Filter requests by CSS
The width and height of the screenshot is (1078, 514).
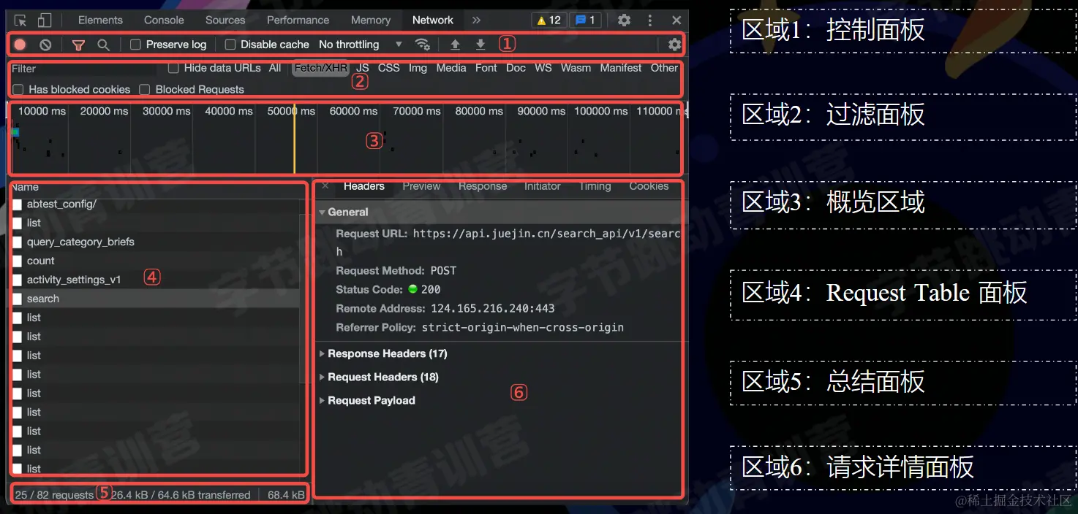(388, 68)
